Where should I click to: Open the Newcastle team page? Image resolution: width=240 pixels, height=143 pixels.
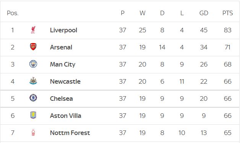[x=65, y=81]
